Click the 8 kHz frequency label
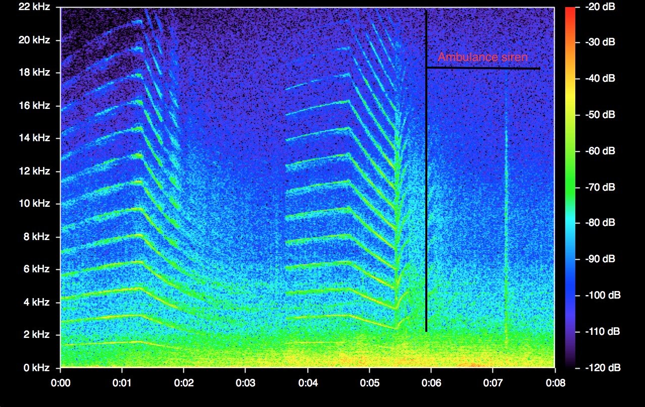This screenshot has width=645, height=407. 38,237
